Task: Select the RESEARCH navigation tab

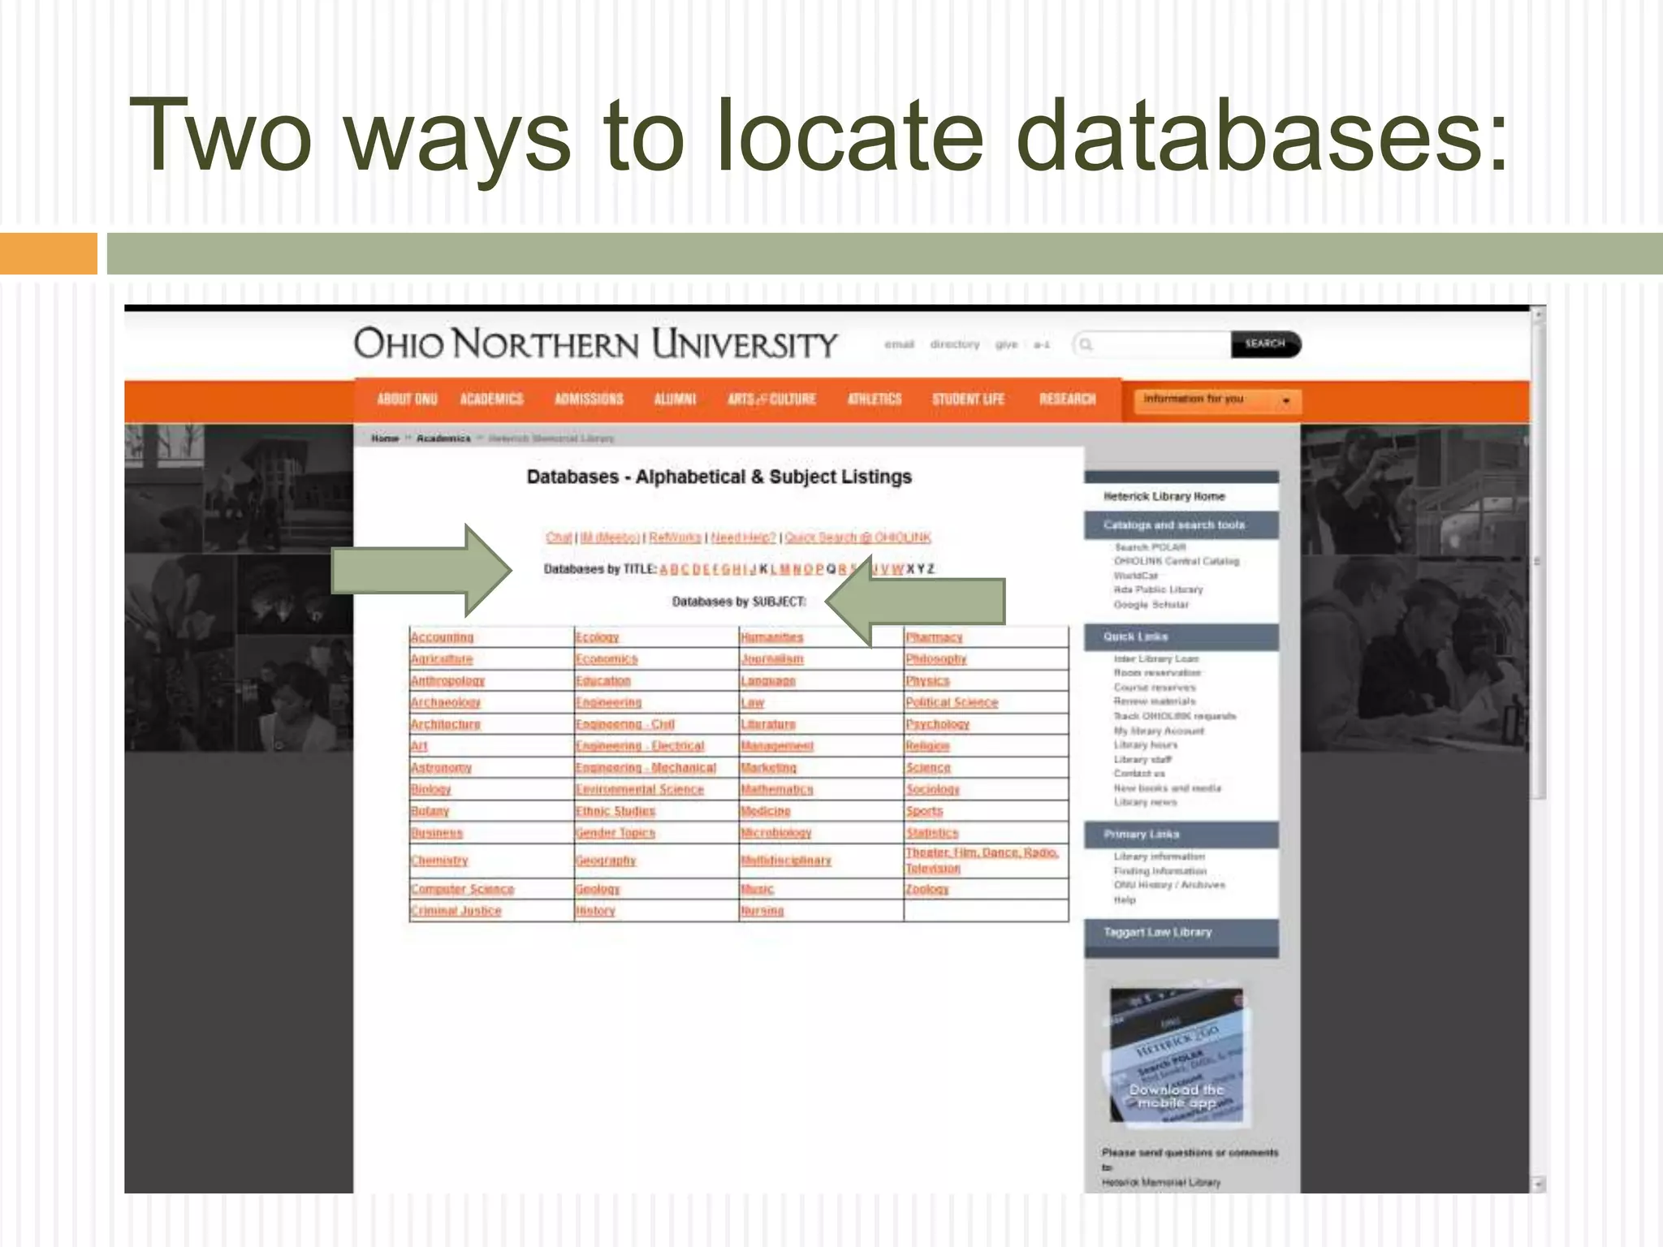Action: click(x=1067, y=399)
